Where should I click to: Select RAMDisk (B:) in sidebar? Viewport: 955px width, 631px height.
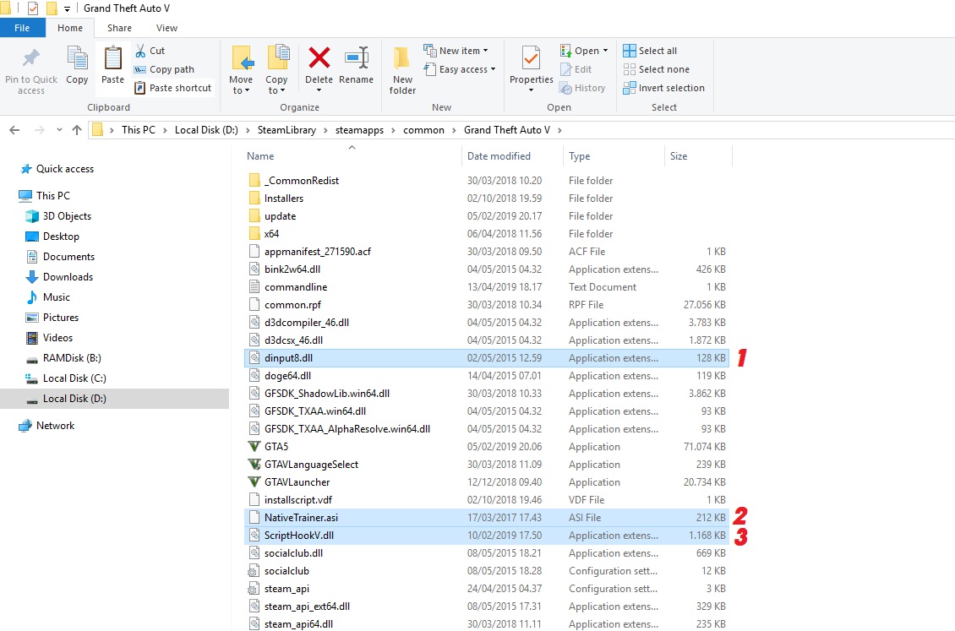[x=63, y=358]
